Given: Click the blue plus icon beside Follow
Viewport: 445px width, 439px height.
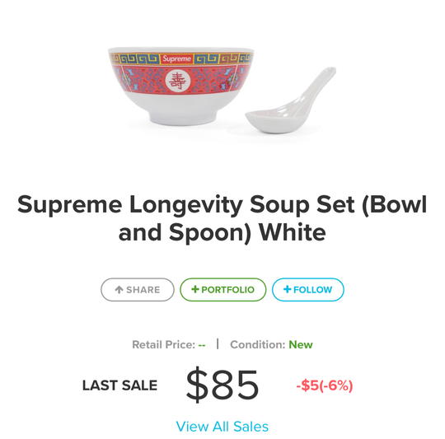Looking at the screenshot, I should coord(288,289).
